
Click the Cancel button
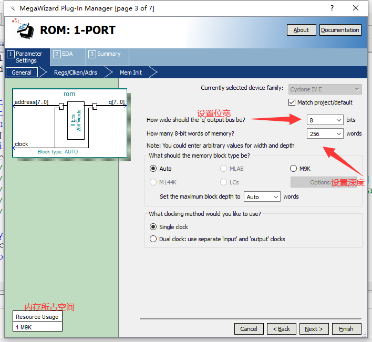249,329
